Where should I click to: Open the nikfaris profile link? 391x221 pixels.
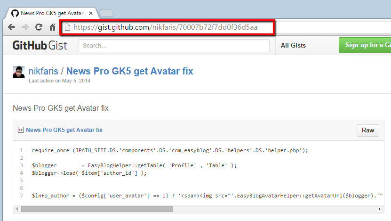pyautogui.click(x=43, y=71)
